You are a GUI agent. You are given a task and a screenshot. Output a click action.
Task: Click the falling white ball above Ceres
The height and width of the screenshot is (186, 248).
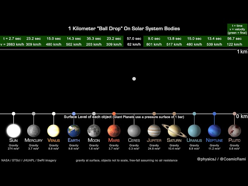[134, 79]
